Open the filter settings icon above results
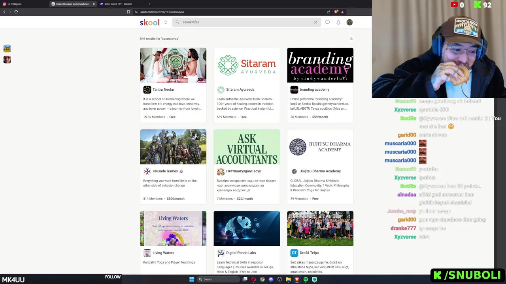The height and width of the screenshot is (284, 506). (351, 39)
